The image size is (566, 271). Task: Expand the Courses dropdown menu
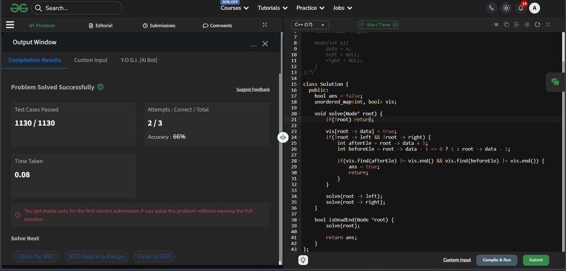pyautogui.click(x=234, y=8)
